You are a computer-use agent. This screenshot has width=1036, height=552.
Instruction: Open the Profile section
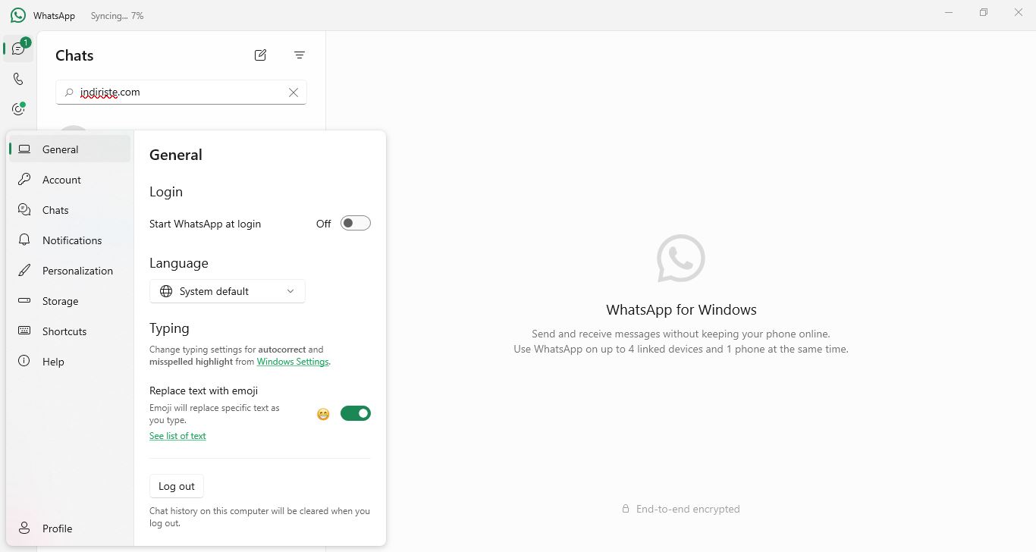(x=70, y=528)
